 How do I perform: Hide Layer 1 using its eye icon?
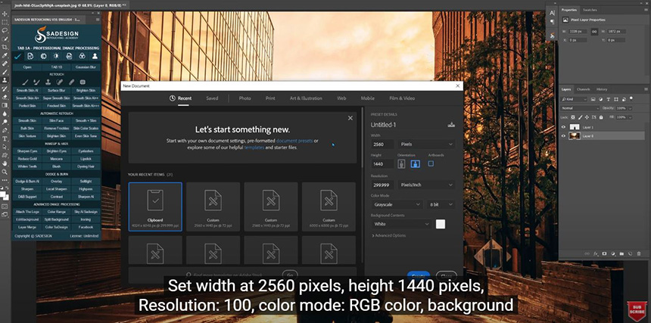tap(563, 127)
